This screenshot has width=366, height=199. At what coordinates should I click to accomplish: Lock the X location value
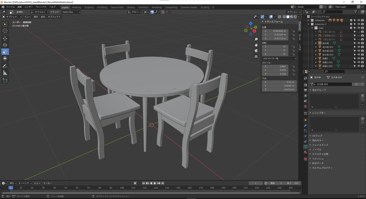[x=293, y=31]
